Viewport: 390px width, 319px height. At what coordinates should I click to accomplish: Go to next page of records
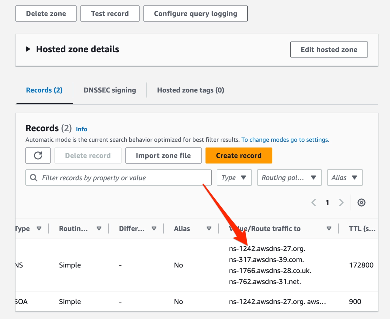click(x=341, y=202)
